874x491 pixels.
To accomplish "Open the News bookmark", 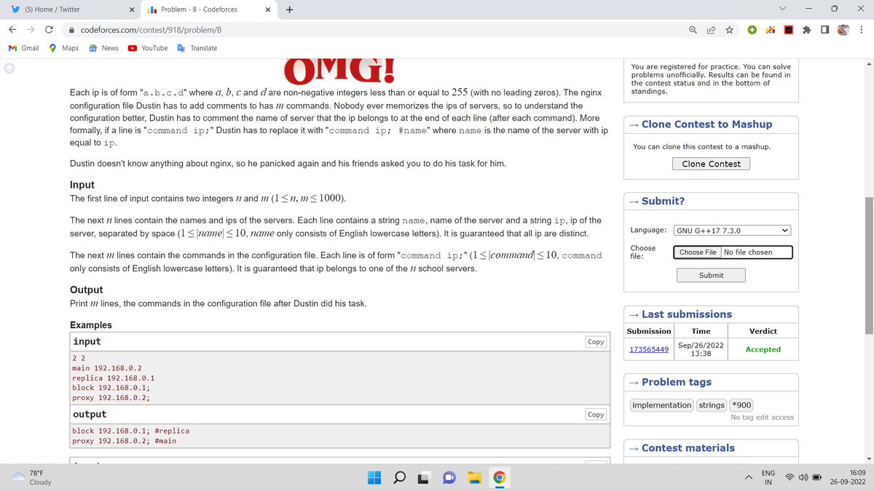I will click(103, 48).
